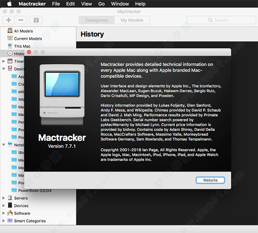Screen dimensions: 258x233
Task: Select the PowerBook G3/G4 folder
Action: [x=35, y=191]
